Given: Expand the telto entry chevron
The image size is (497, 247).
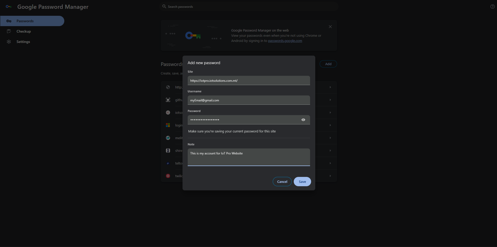Looking at the screenshot, I should pos(330,163).
